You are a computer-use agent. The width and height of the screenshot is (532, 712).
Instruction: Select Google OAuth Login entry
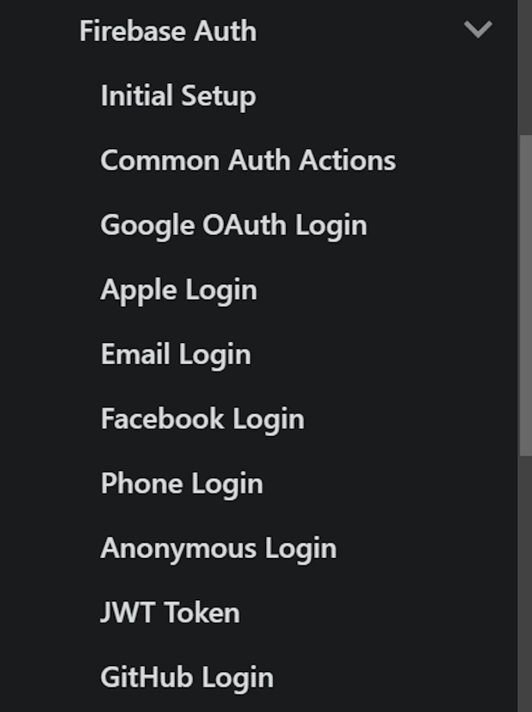pyautogui.click(x=234, y=225)
